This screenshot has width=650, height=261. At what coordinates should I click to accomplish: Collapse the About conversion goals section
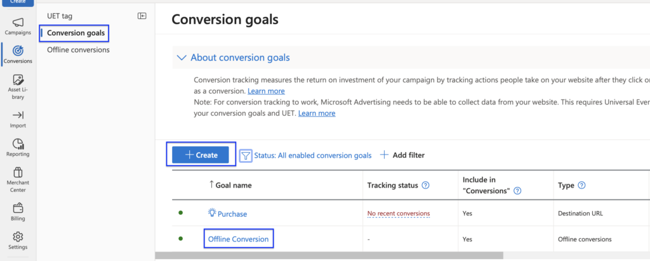[x=181, y=58]
